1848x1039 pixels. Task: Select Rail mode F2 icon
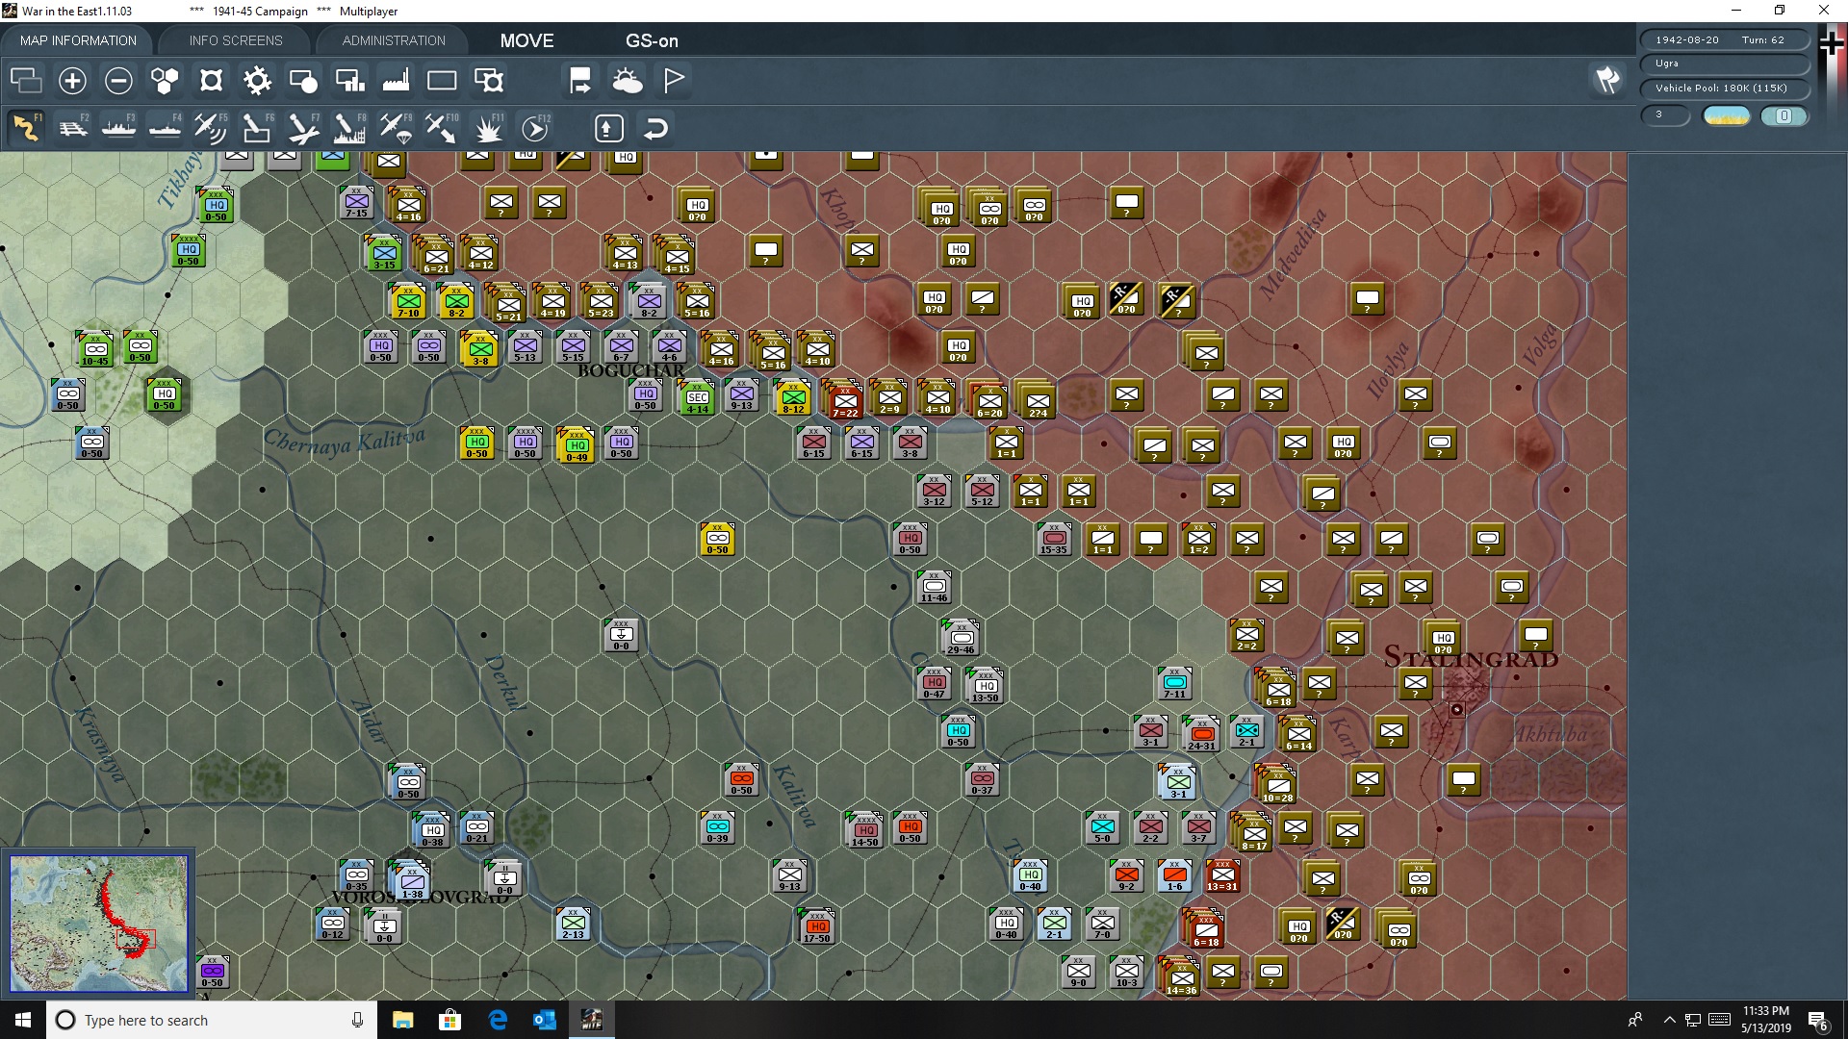tap(72, 127)
